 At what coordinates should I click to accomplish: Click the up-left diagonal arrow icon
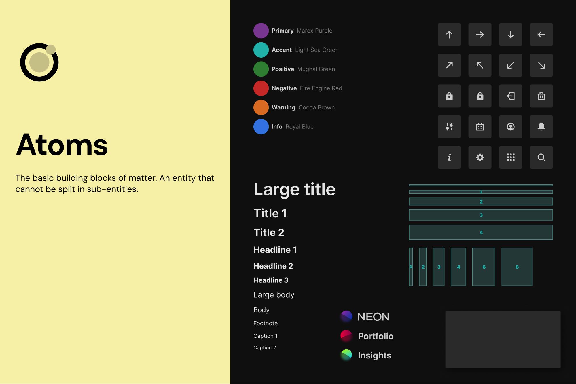pyautogui.click(x=480, y=65)
